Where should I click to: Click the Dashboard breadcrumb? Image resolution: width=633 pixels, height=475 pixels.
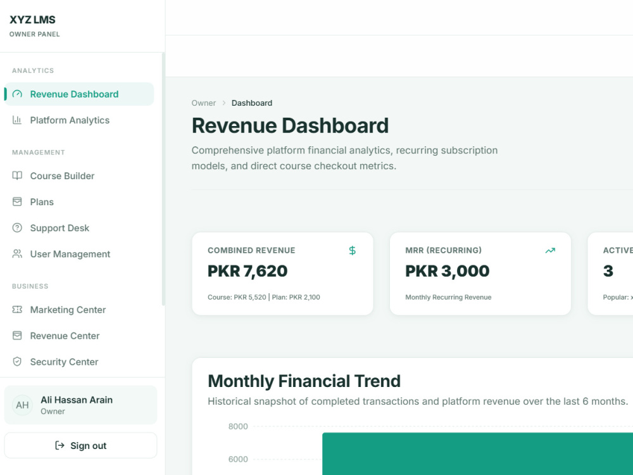point(252,103)
